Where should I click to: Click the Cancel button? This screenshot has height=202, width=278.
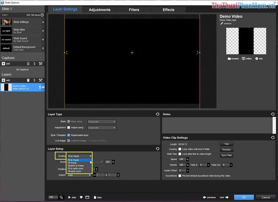tap(266, 197)
